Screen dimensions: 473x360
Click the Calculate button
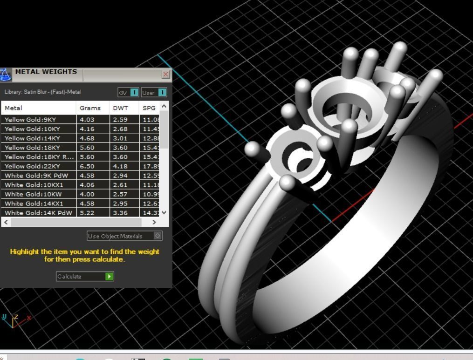[x=85, y=276]
